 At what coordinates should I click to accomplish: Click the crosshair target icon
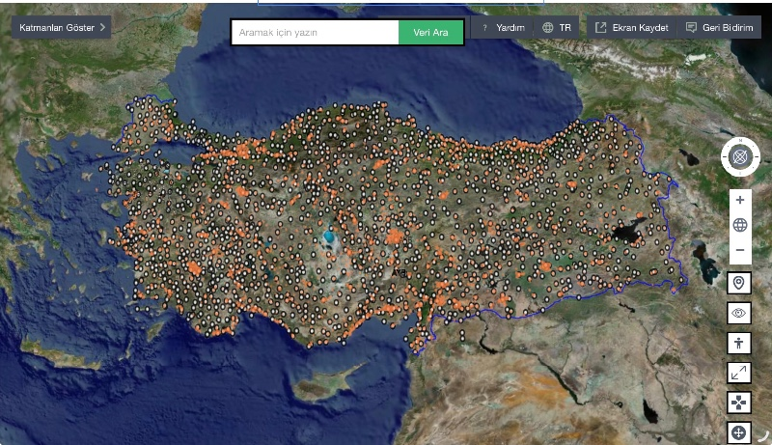pyautogui.click(x=739, y=433)
